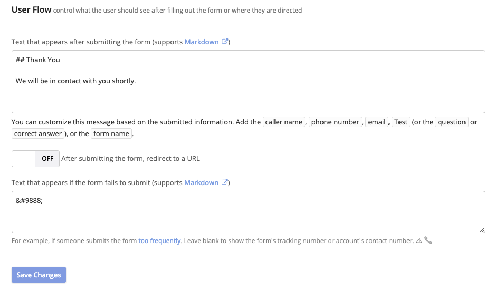Enable the redirect to a URL toggle
494x290 pixels.
point(35,158)
